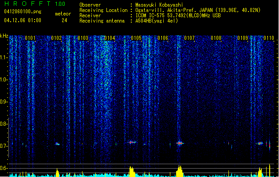
Task: Click the 1.1 kHz axis label
Action: [x=4, y=58]
